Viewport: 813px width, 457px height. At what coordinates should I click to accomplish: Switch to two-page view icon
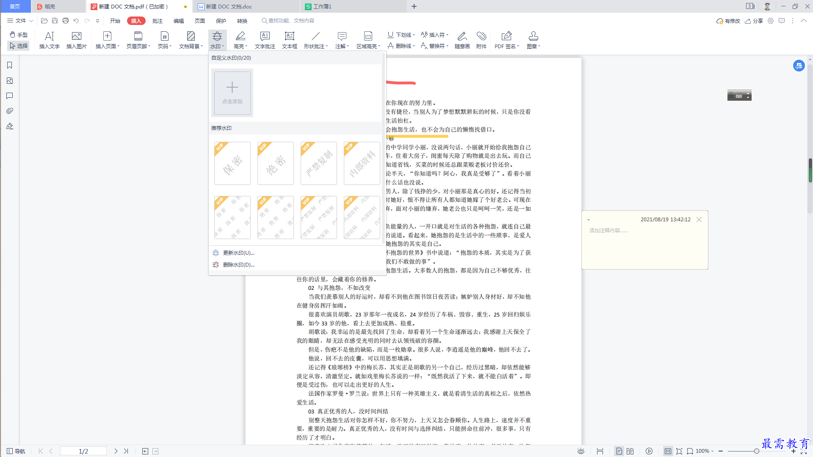coord(630,451)
